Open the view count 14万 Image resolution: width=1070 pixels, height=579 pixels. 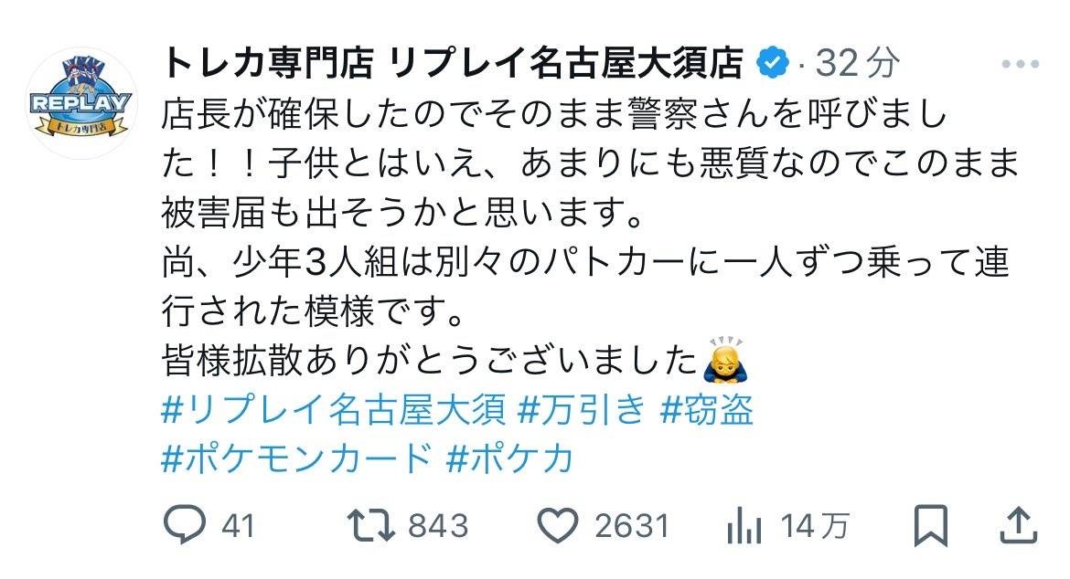pos(815,526)
